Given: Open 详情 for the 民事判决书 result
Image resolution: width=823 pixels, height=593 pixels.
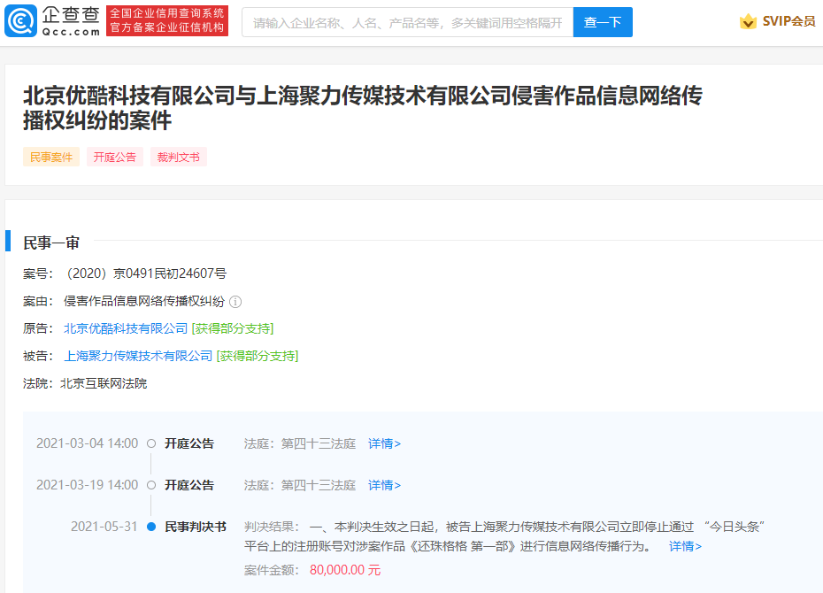Looking at the screenshot, I should coord(685,546).
